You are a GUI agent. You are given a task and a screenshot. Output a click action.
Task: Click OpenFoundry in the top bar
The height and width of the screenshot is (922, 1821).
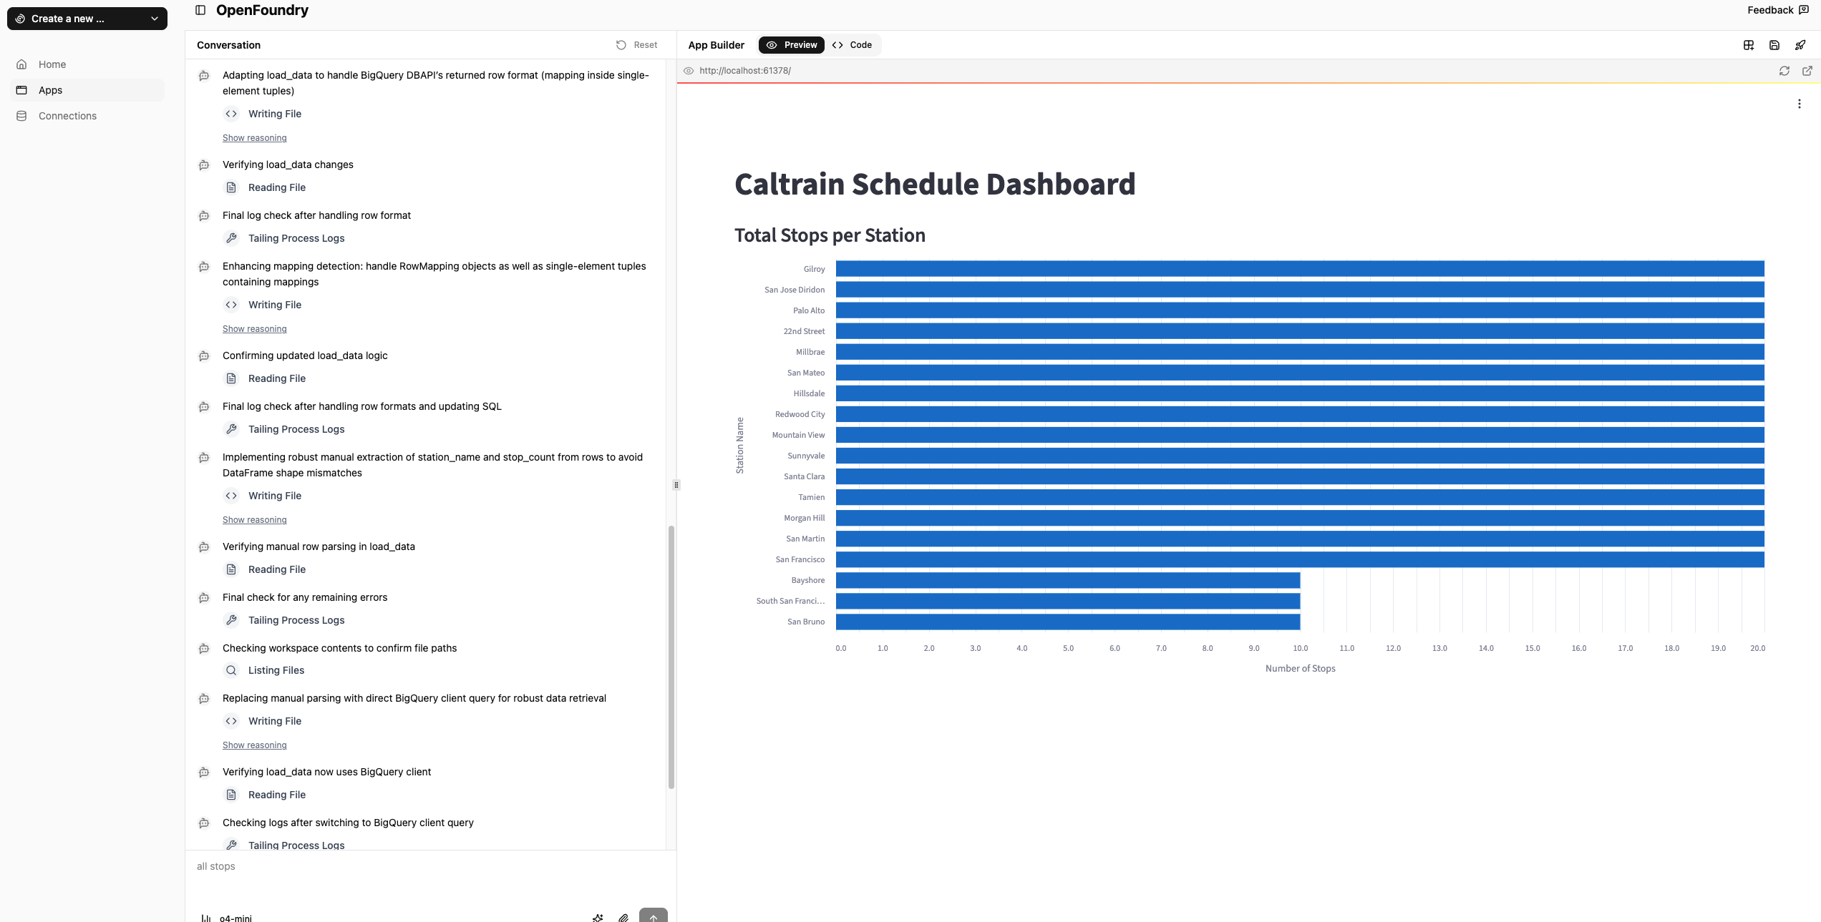click(x=262, y=10)
